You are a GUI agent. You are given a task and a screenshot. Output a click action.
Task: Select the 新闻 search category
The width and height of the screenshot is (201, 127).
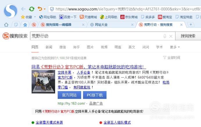pyautogui.click(x=49, y=47)
